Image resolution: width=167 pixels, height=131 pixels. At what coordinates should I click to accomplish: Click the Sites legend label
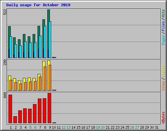[x=163, y=86]
